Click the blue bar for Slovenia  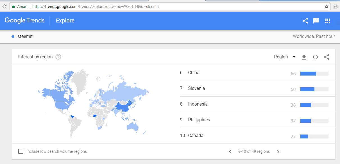coord(307,89)
